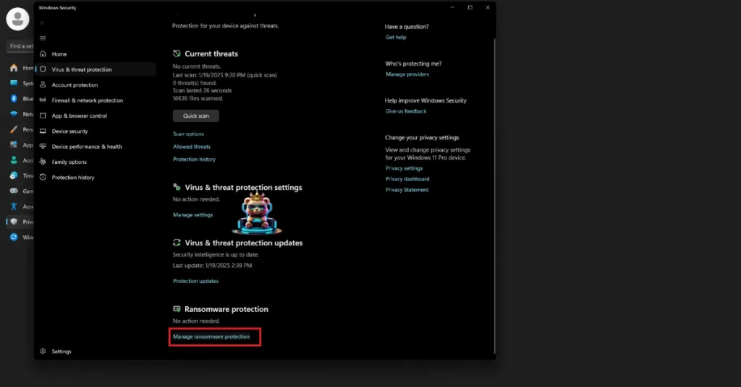Select the Home icon in Settings window
The width and height of the screenshot is (741, 387).
tap(14, 68)
